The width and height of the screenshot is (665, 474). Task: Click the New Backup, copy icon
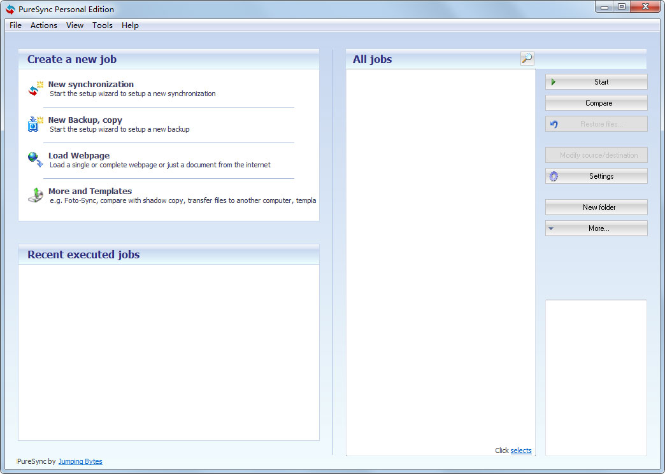click(x=35, y=124)
